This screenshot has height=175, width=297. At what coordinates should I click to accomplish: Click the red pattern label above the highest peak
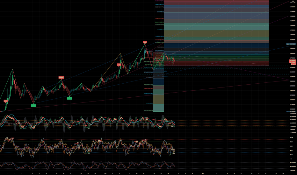(x=145, y=42)
